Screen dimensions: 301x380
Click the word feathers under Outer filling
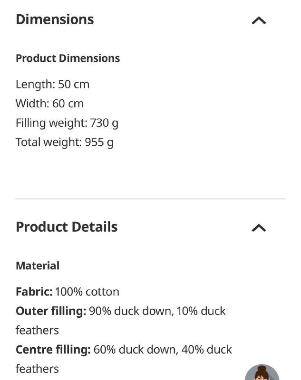[37, 330]
